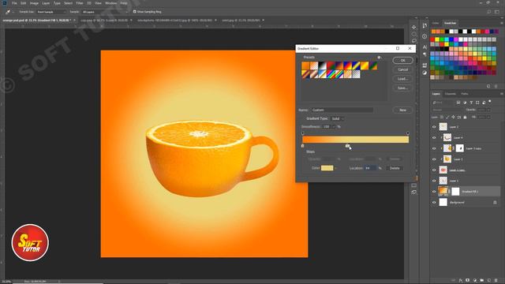Screen dimensions: 505x284
Task: Click the add layer style fx icon
Action: coord(461,281)
